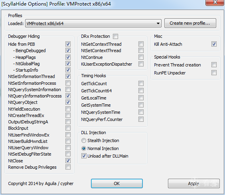Uncheck the NtClose checkbox

[68, 160]
